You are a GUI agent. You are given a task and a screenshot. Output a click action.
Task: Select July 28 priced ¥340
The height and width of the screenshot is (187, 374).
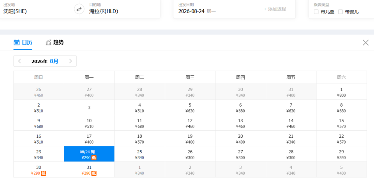(x=139, y=92)
